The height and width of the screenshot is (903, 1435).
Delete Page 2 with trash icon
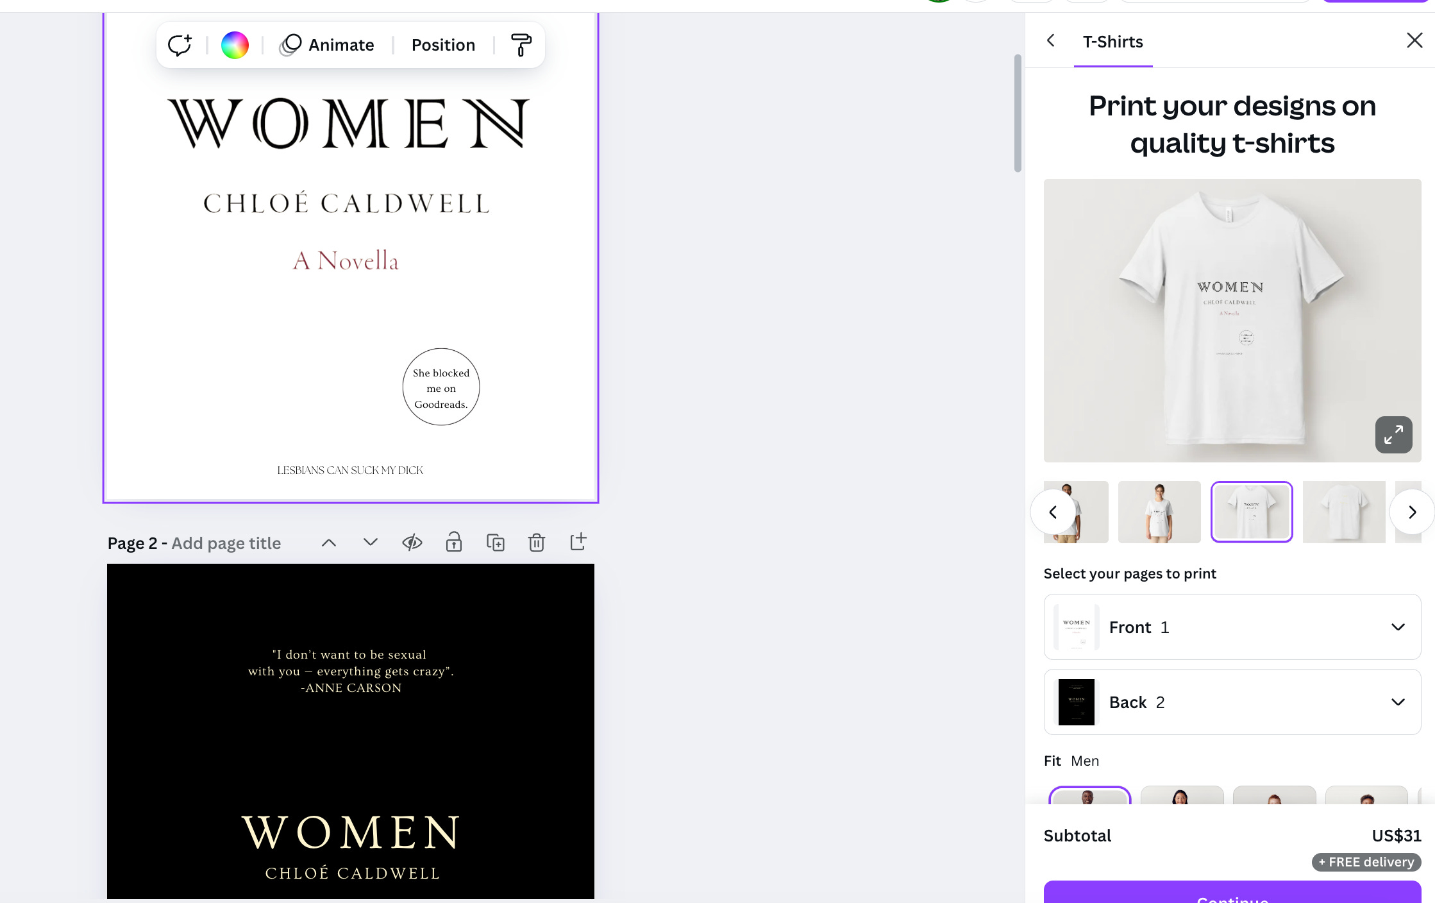point(537,543)
